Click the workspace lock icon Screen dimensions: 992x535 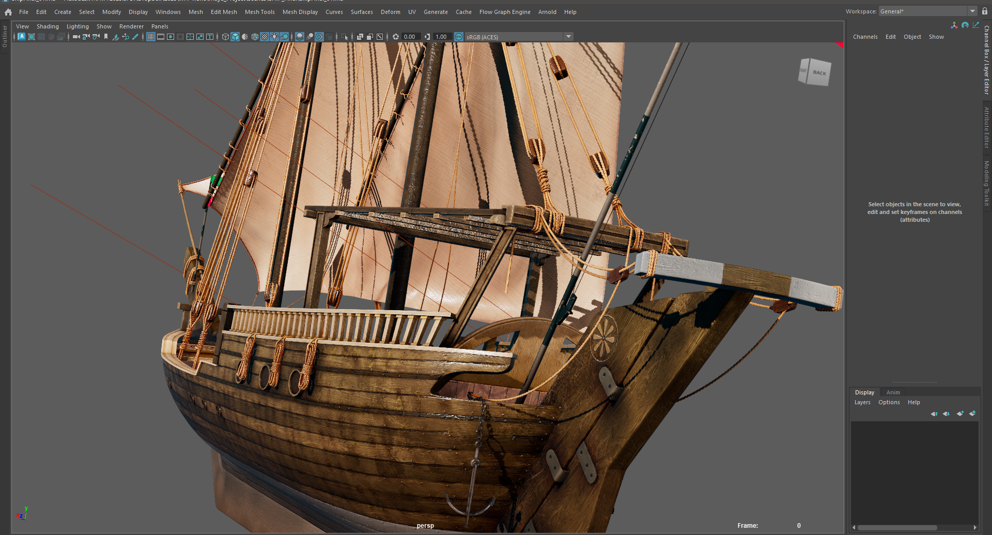click(x=985, y=11)
